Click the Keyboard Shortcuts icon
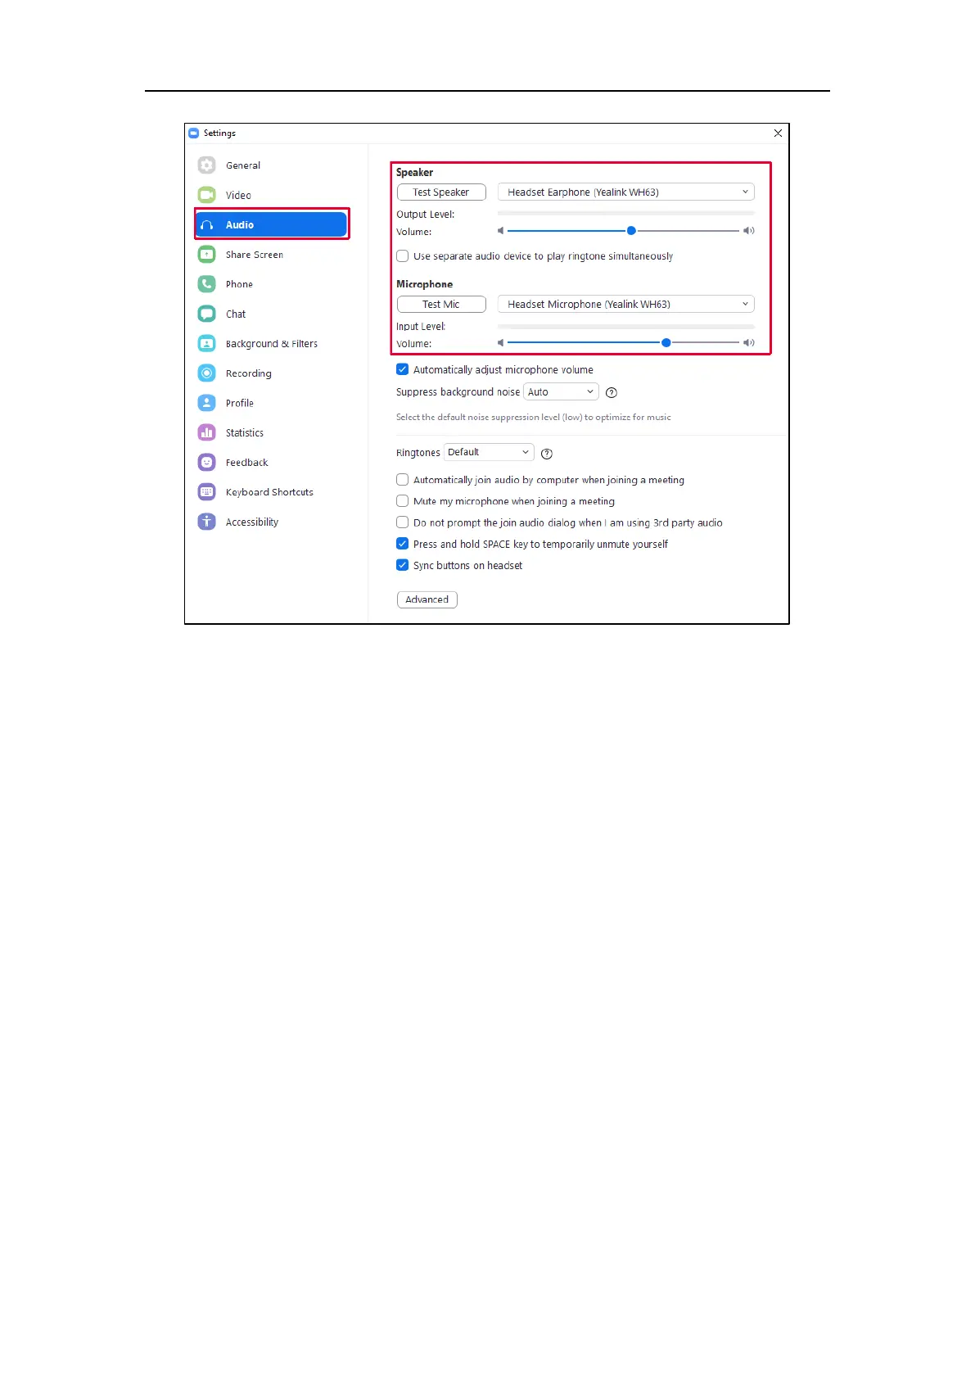975x1379 pixels. 207,491
